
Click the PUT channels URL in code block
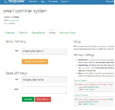(96, 99)
